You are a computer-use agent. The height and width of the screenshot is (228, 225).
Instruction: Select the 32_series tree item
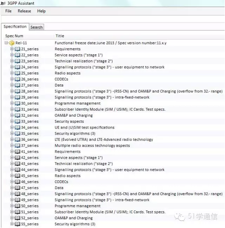(x=30, y=115)
